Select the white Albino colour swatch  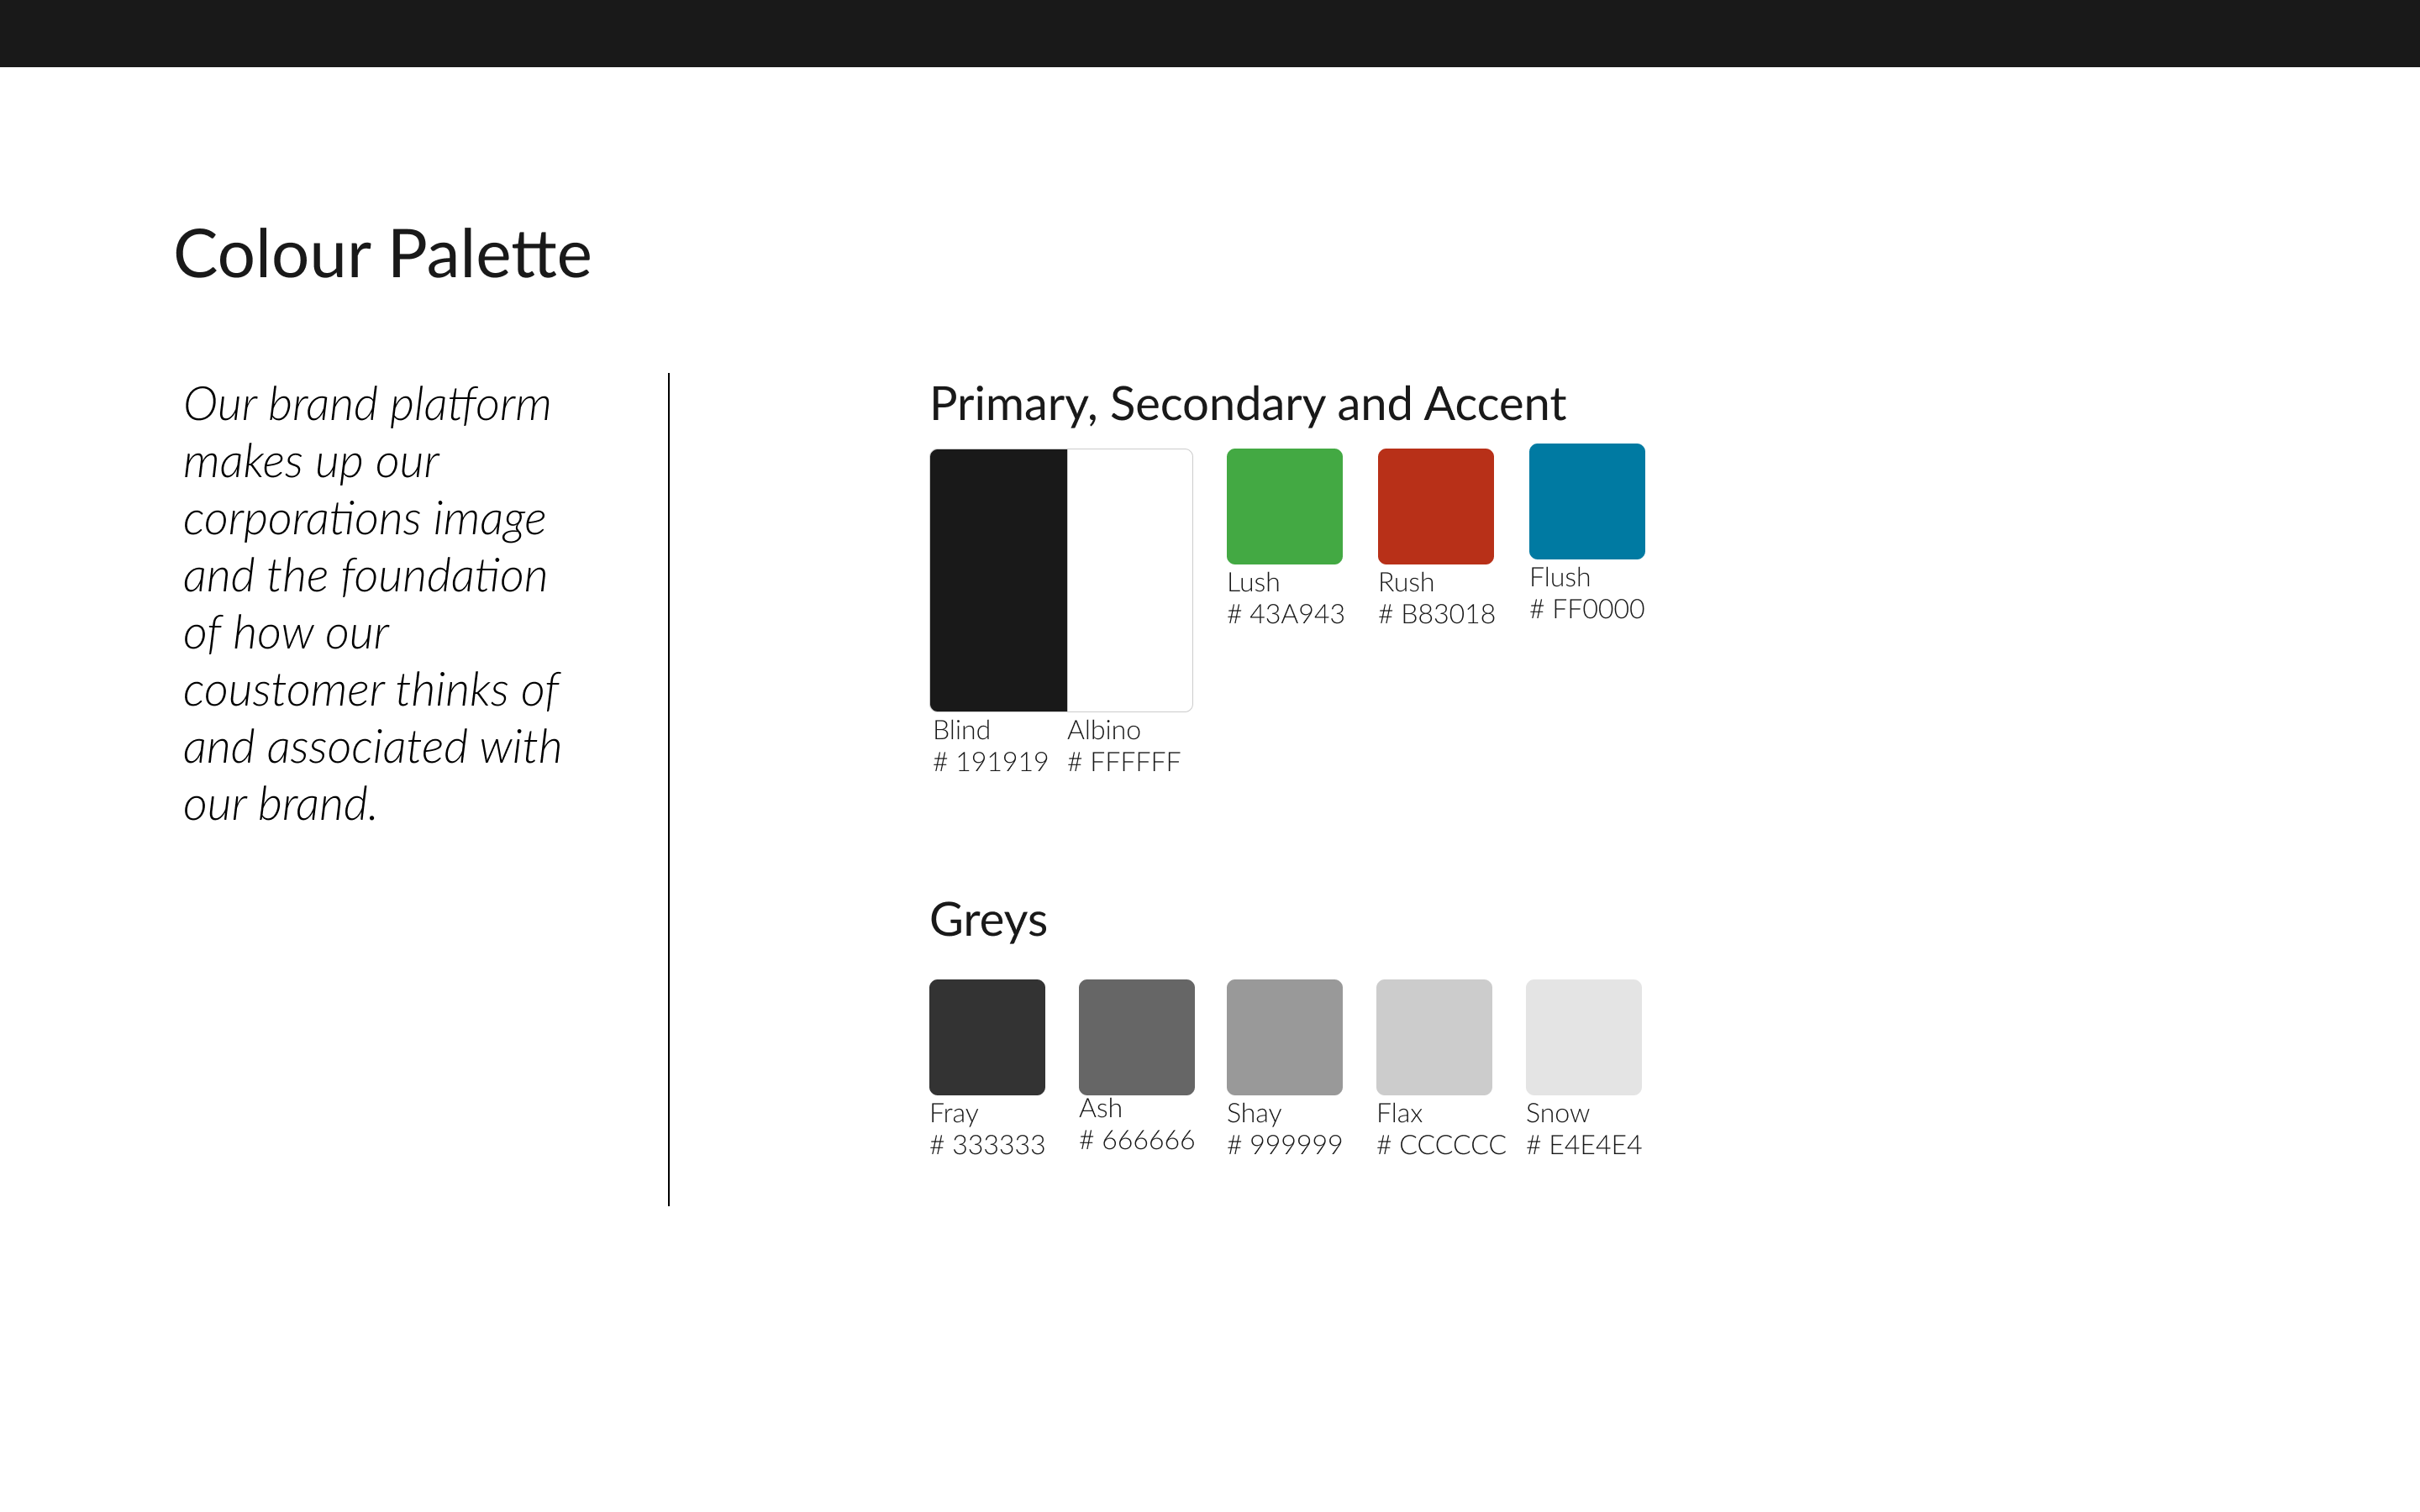click(x=1129, y=580)
